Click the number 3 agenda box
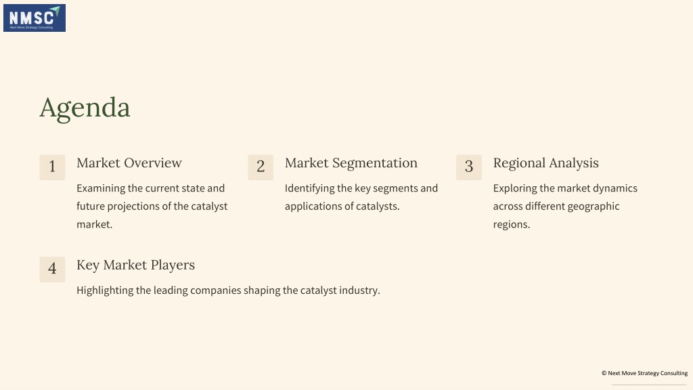Viewport: 693px width, 390px height. [469, 167]
